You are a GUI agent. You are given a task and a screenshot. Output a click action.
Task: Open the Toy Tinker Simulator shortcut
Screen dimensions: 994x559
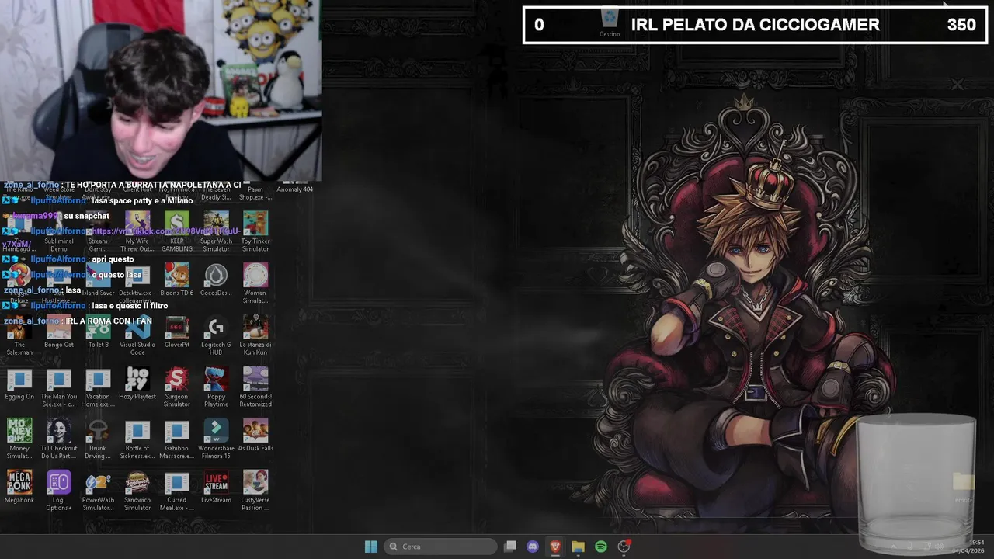click(x=255, y=231)
